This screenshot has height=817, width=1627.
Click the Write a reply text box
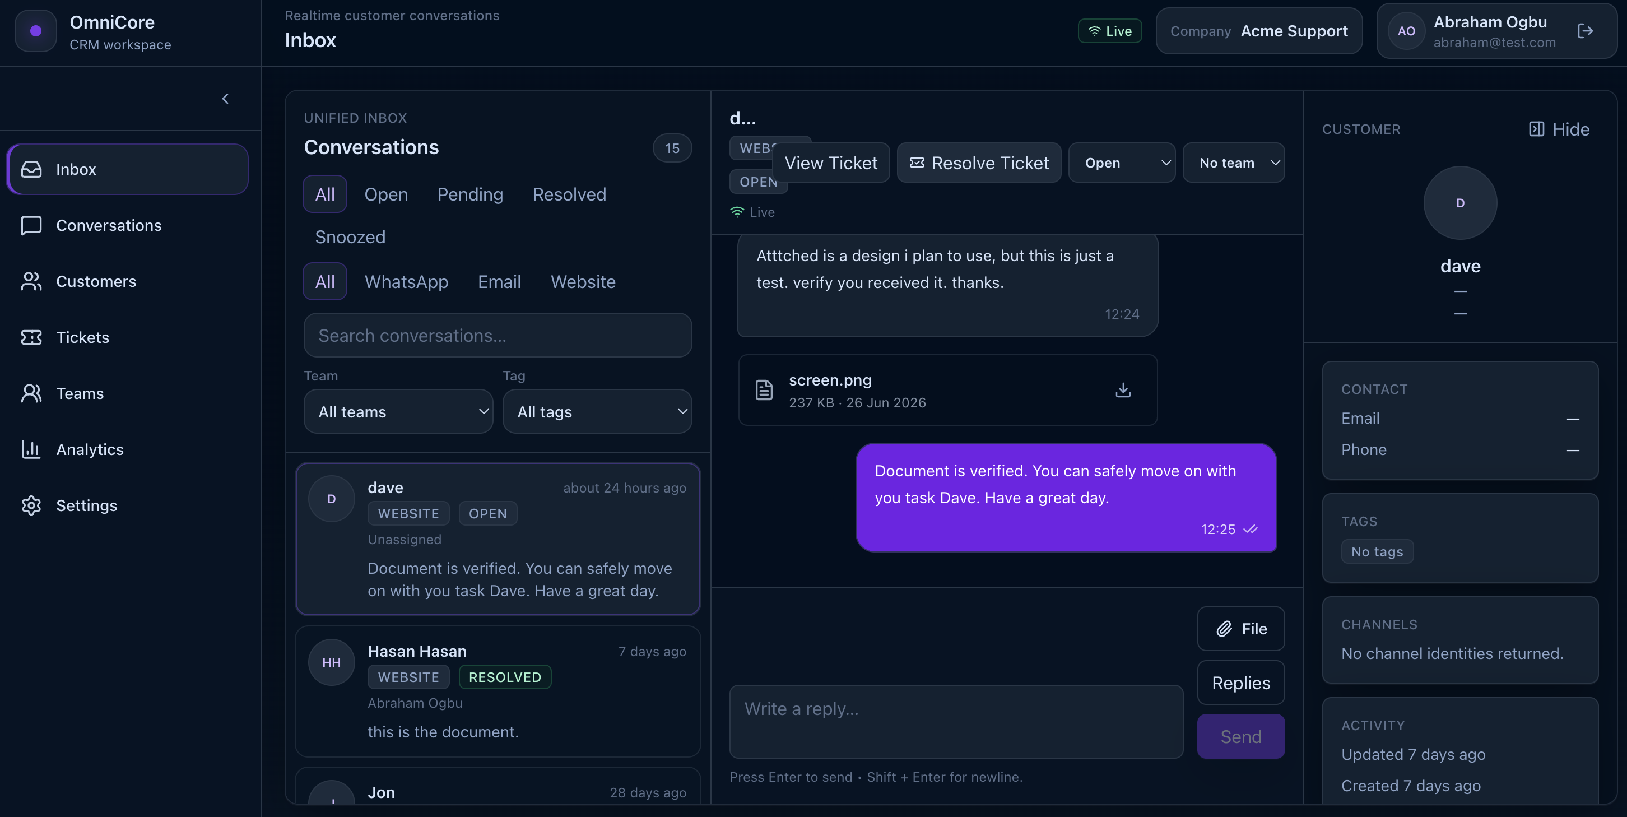click(x=956, y=722)
